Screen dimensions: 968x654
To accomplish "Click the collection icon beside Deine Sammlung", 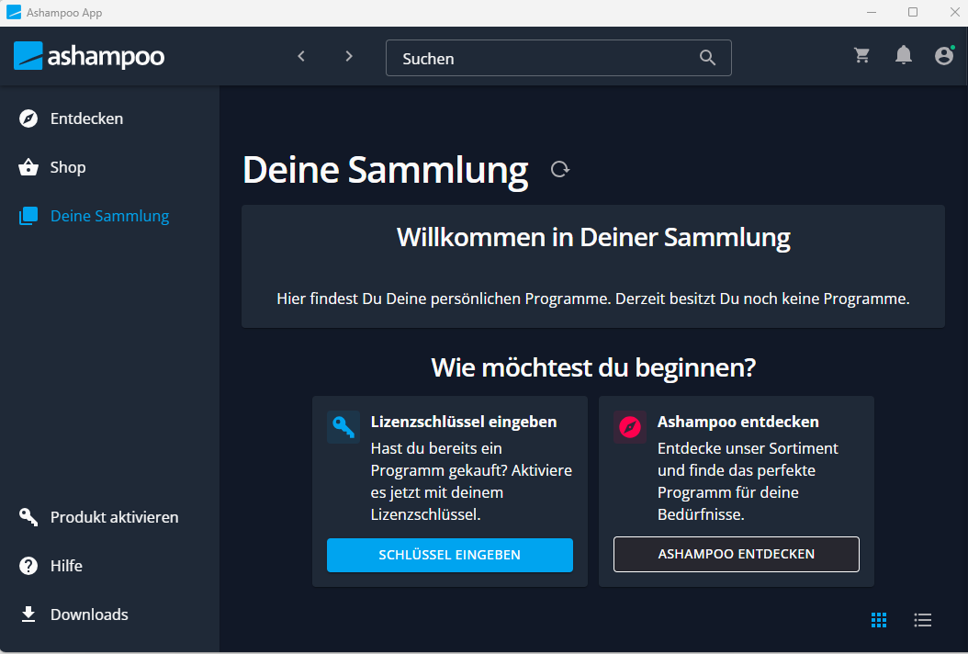I will [x=28, y=216].
